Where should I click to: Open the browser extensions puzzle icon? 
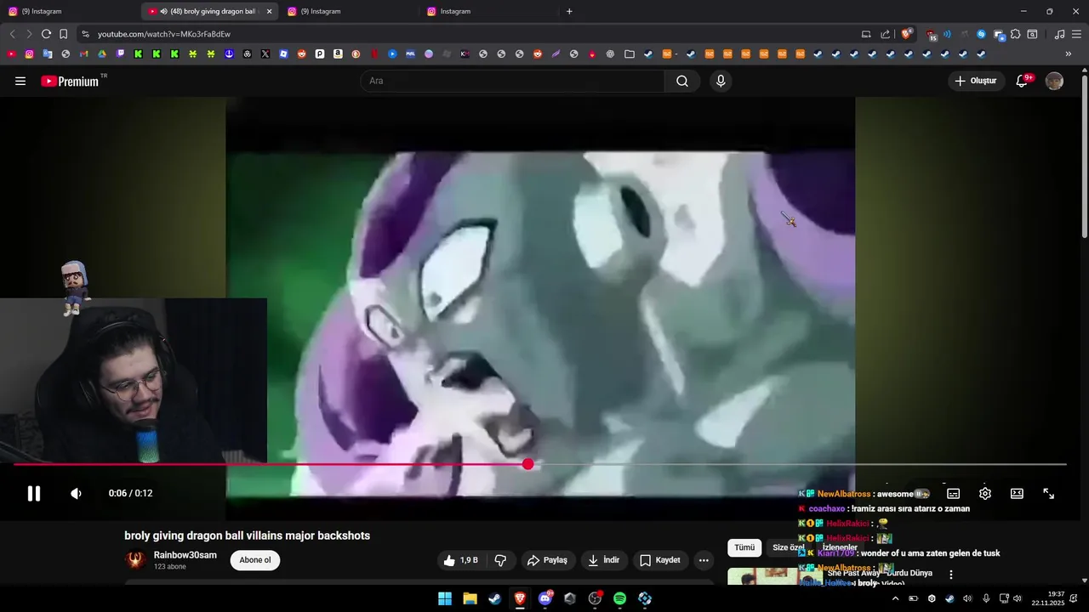[1015, 34]
